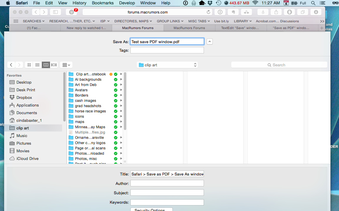Click the Use bit.ly bookmark
The height and width of the screenshot is (211, 339).
(221, 21)
